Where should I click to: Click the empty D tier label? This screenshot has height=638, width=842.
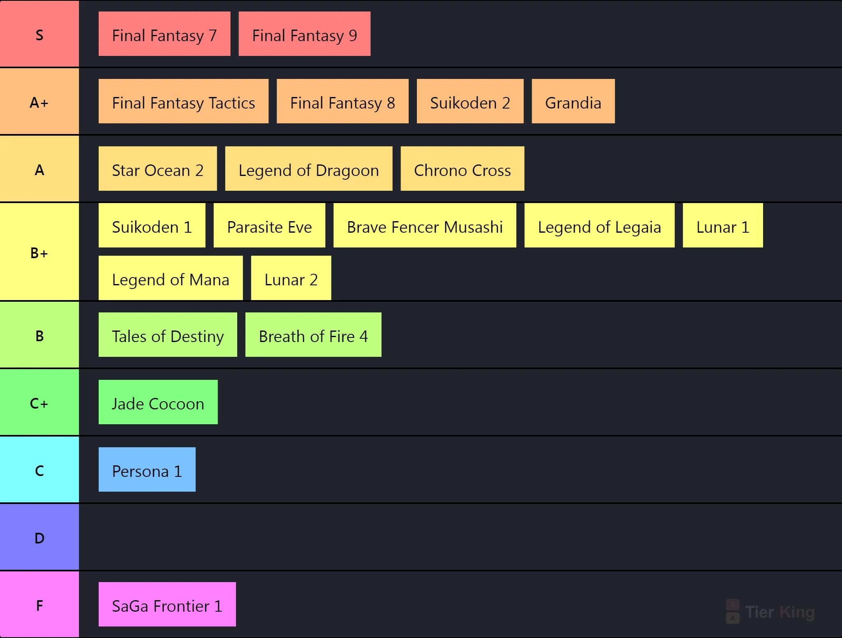tap(39, 537)
